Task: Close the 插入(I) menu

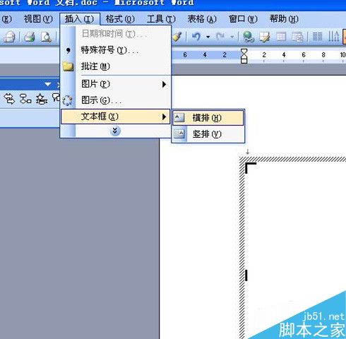Action: 79,19
